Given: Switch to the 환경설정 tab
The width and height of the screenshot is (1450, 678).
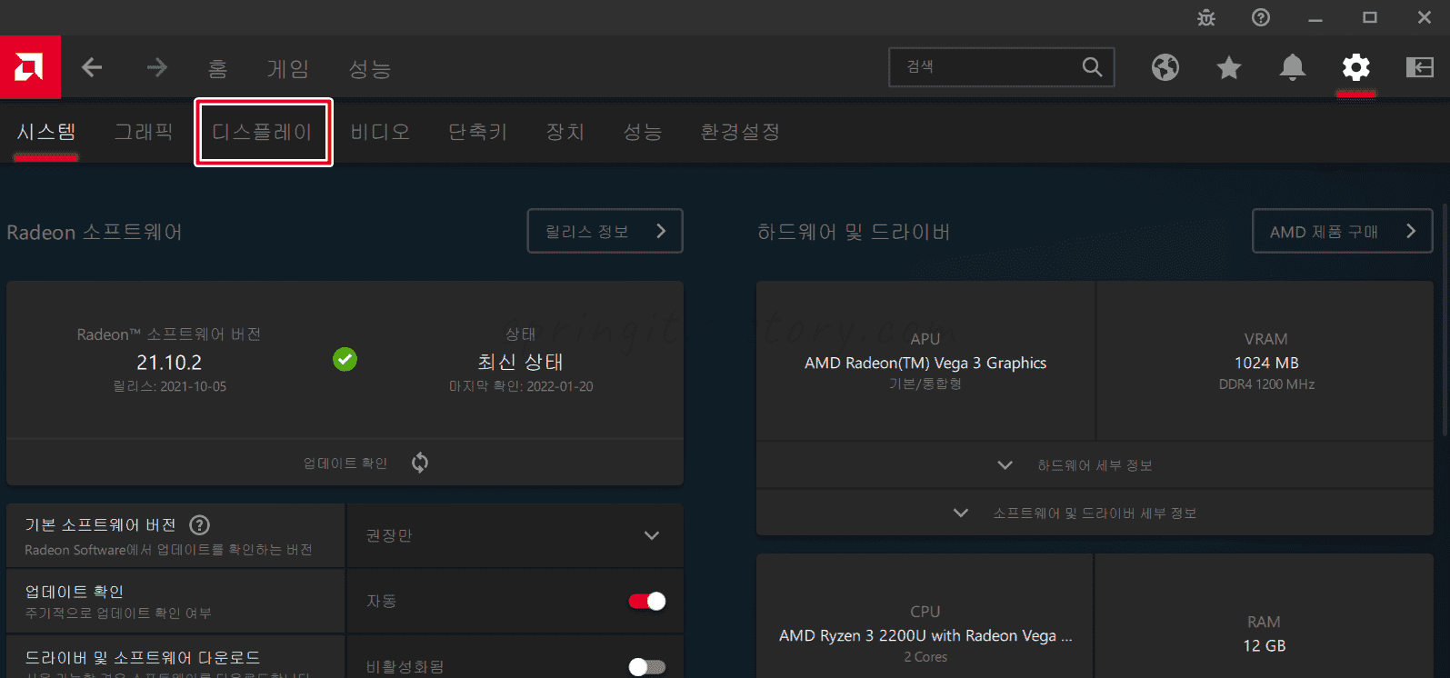Looking at the screenshot, I should [x=740, y=133].
